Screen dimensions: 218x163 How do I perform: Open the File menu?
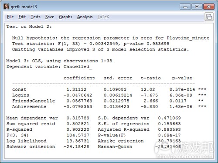[10, 17]
